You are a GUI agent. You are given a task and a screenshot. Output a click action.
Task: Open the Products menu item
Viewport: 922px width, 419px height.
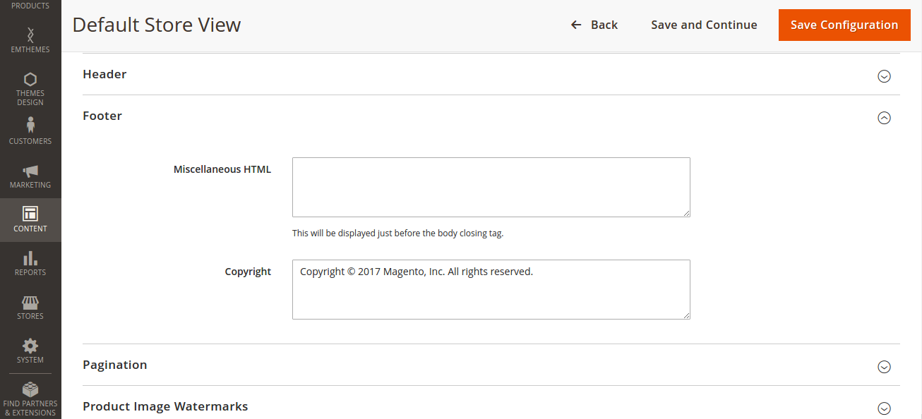(x=30, y=6)
